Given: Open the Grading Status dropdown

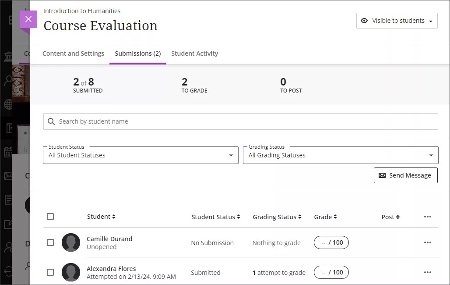Looking at the screenshot, I should coord(340,155).
